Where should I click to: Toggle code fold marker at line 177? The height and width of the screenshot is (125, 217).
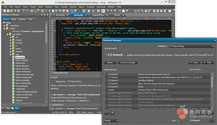point(55,64)
